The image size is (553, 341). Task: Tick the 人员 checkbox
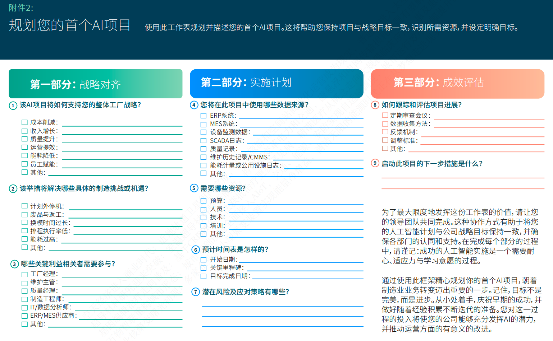tap(204, 209)
